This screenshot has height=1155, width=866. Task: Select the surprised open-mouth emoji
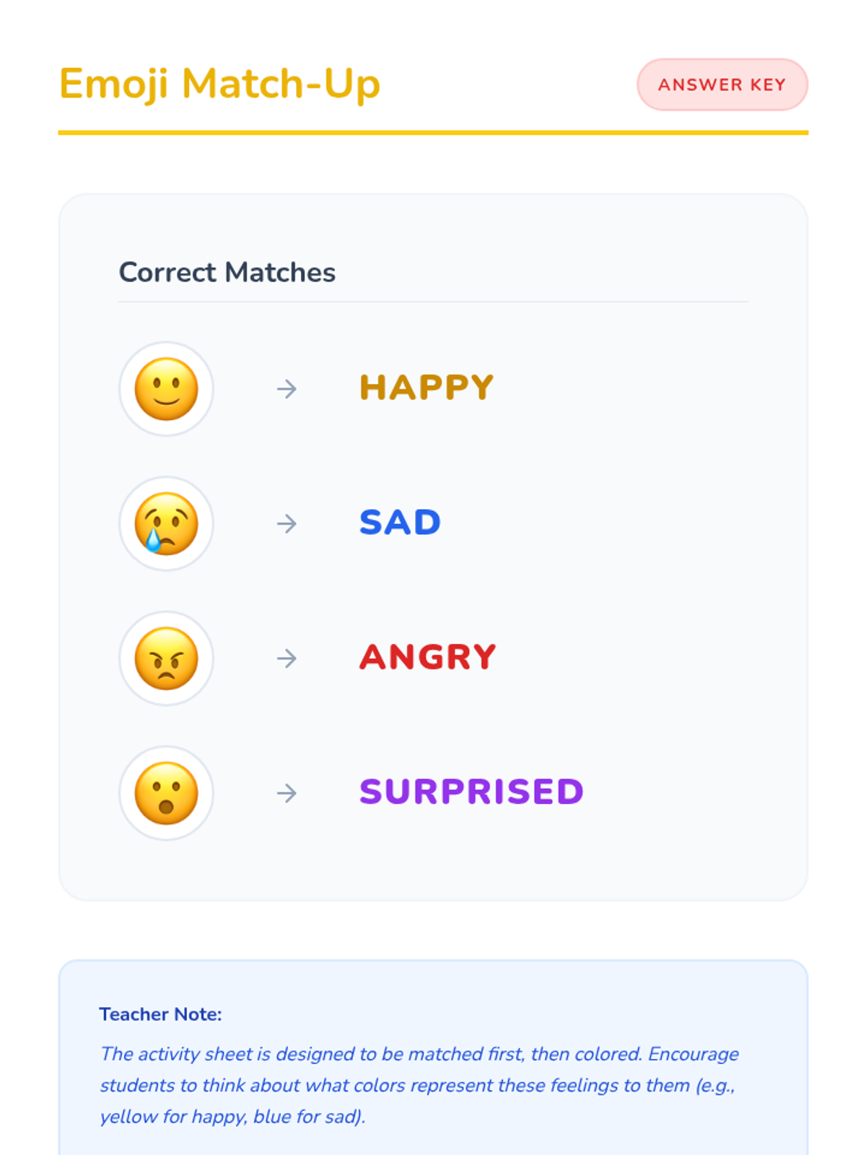167,793
